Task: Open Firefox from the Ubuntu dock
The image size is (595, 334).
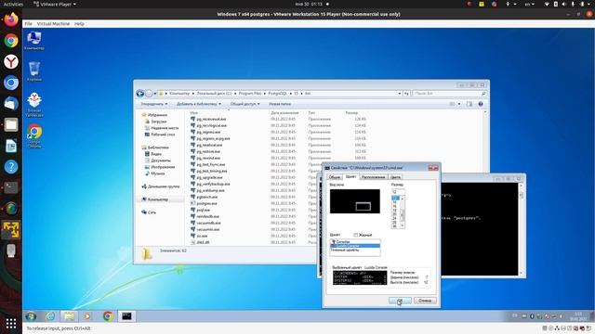Action: 11,19
